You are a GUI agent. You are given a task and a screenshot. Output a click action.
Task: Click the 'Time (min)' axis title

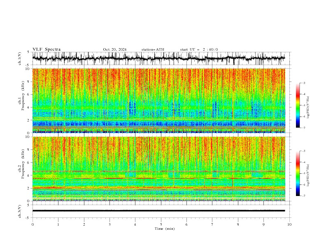click(165, 229)
